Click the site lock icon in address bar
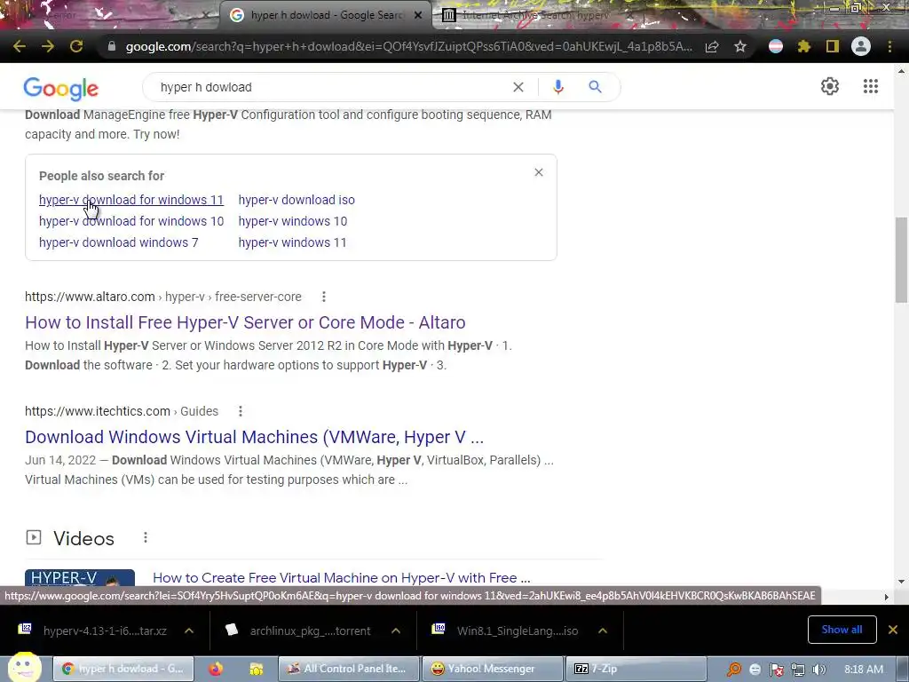Screen dimensions: 909x682 coord(111,46)
